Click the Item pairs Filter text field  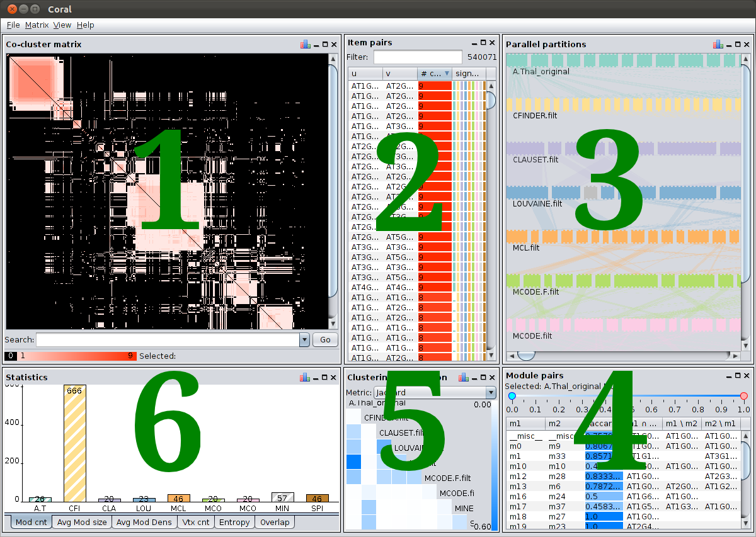click(418, 57)
